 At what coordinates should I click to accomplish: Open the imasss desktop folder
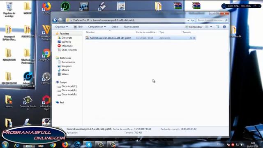tap(9, 101)
